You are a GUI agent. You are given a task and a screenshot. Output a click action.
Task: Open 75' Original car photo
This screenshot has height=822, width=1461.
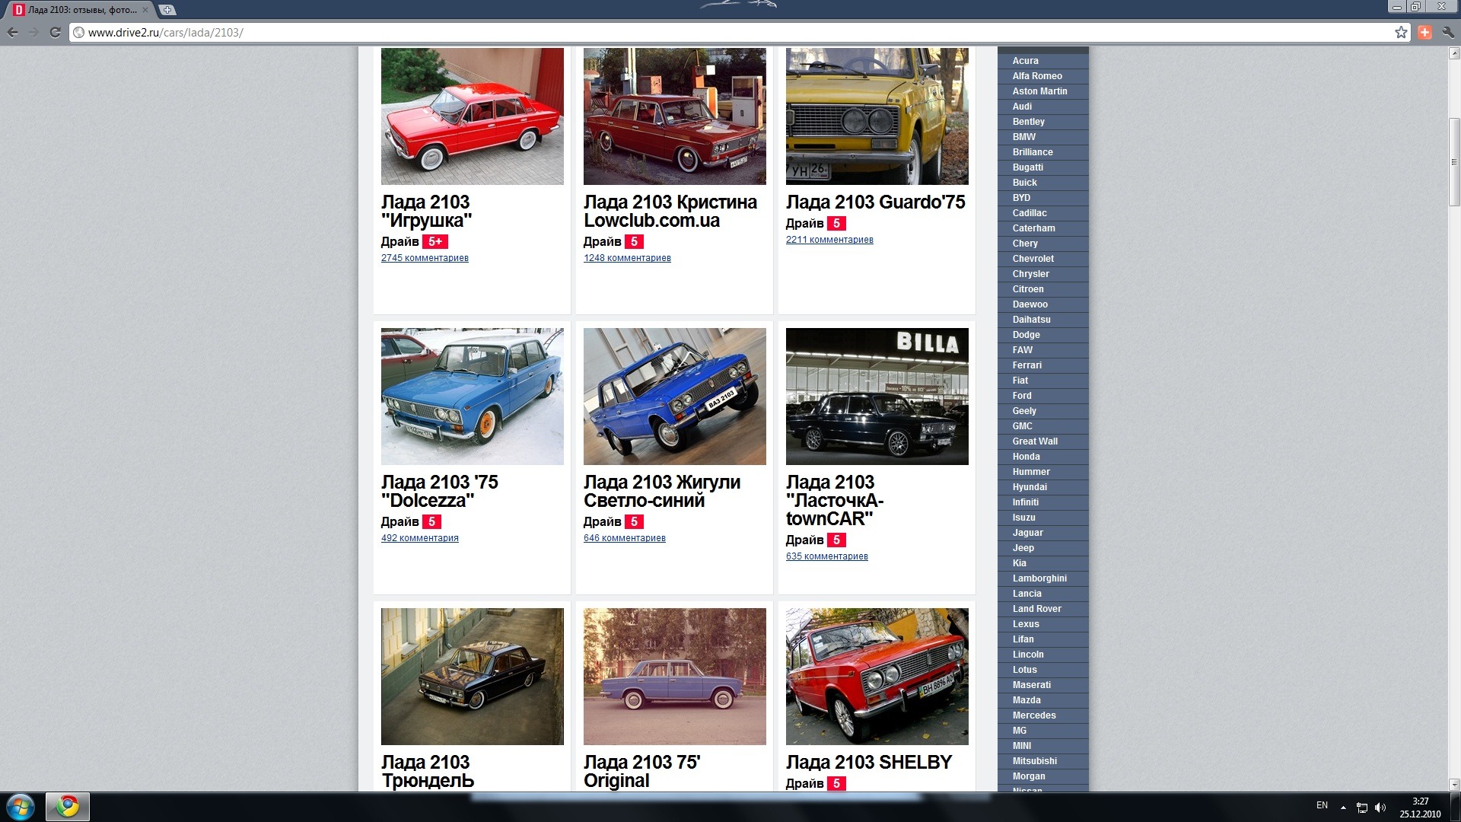[675, 677]
